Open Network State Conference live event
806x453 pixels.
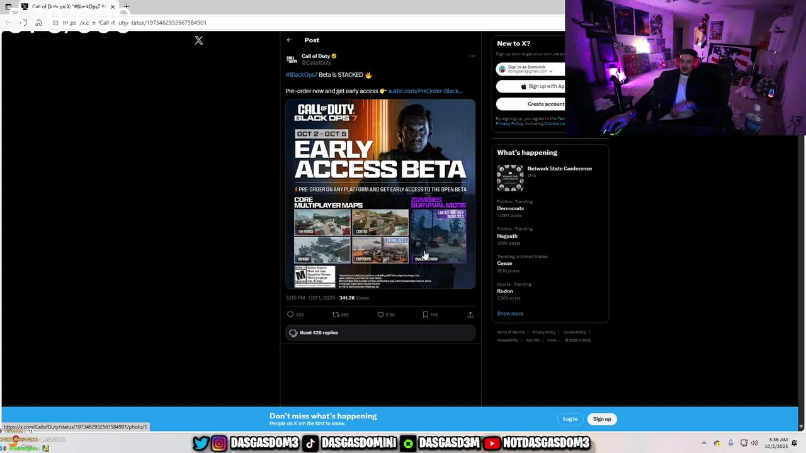pos(559,169)
